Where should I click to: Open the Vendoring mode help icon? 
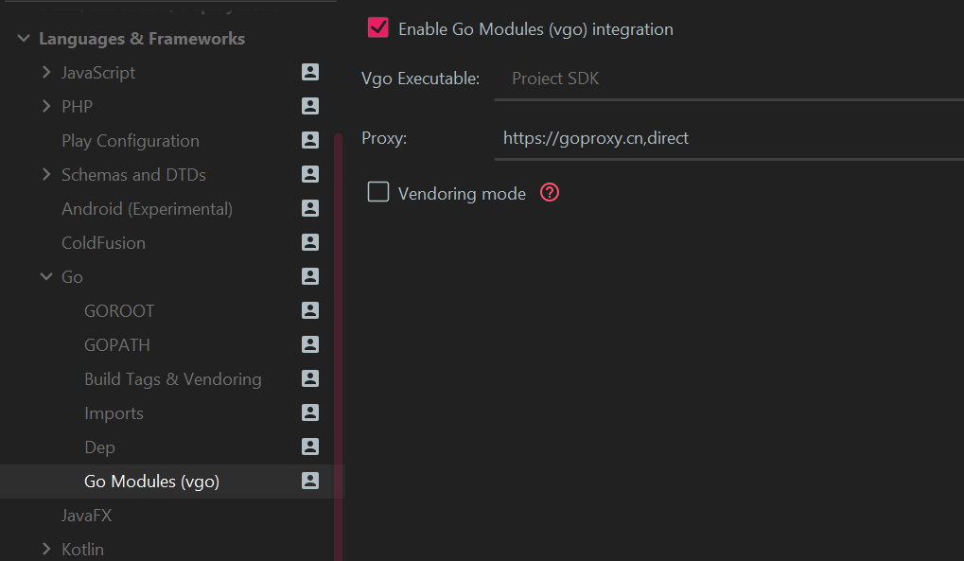(x=549, y=191)
